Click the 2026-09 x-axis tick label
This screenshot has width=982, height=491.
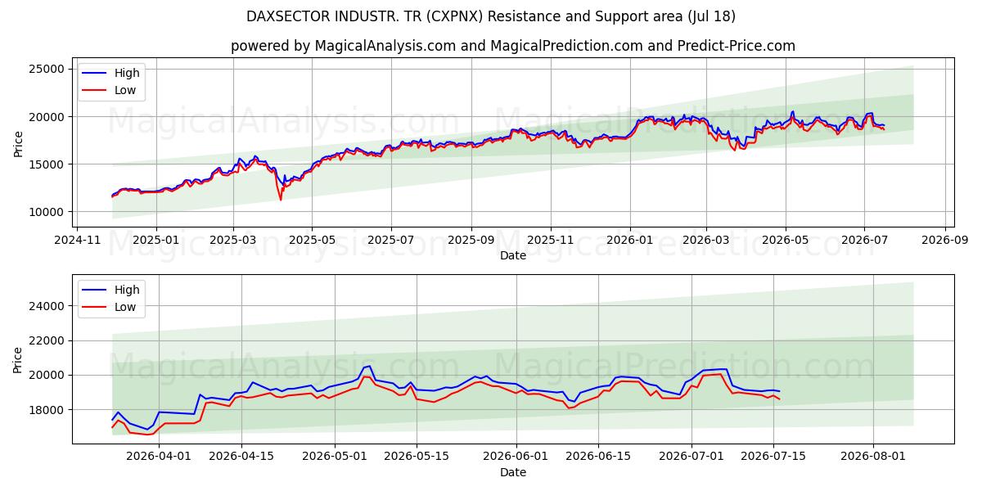click(x=944, y=241)
